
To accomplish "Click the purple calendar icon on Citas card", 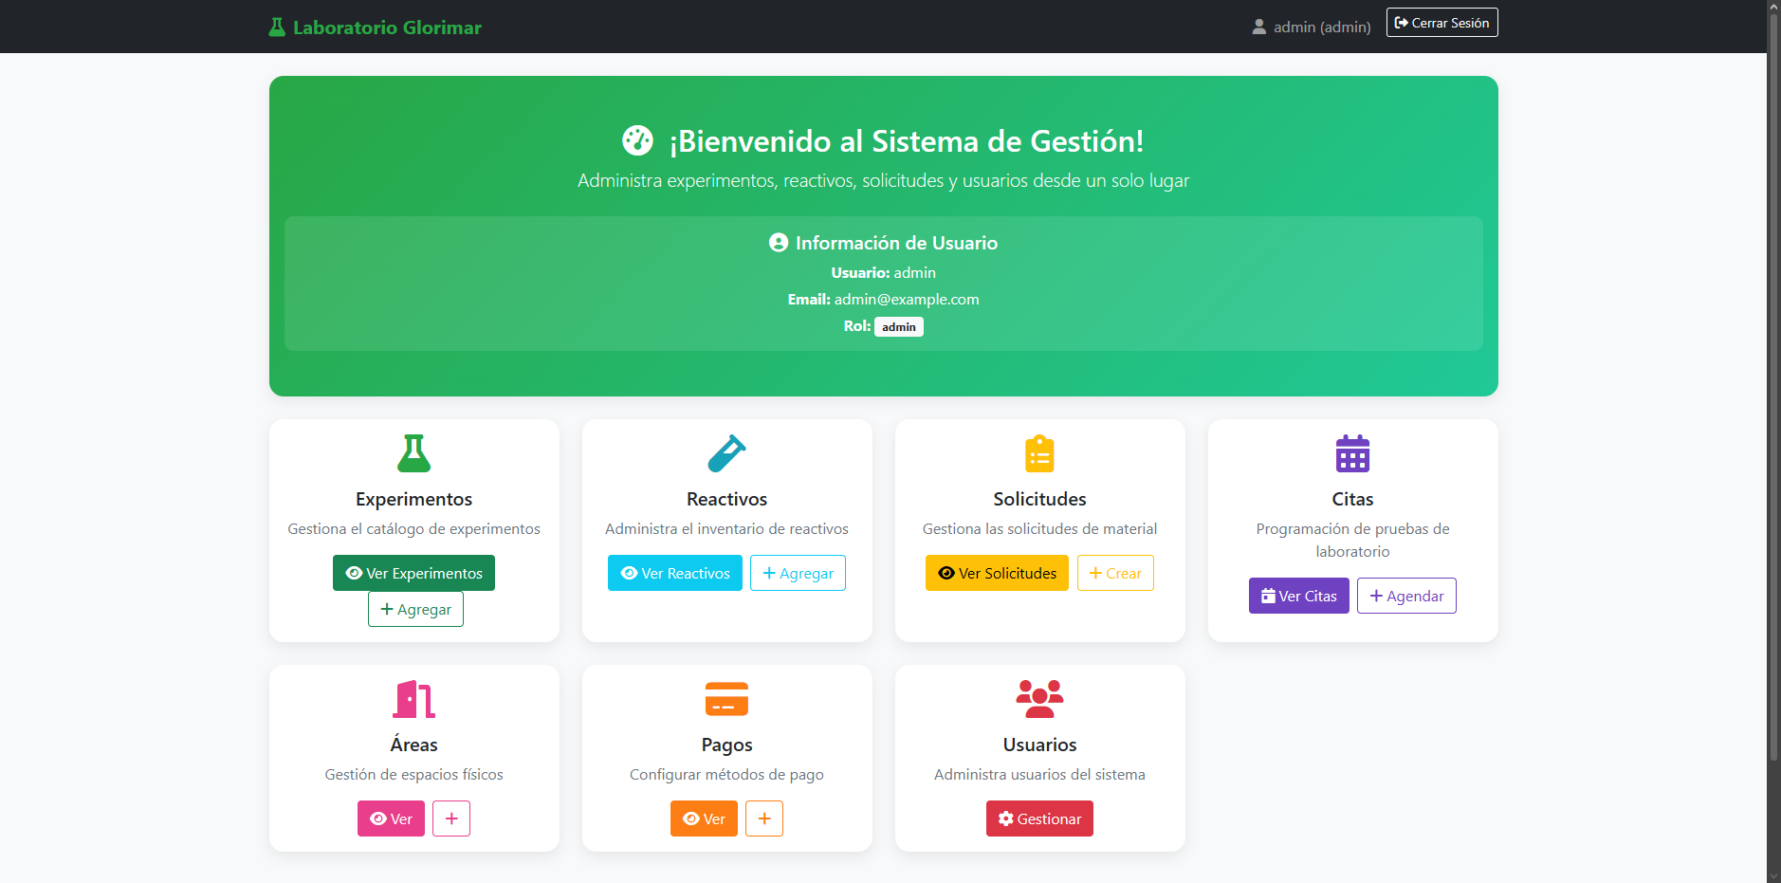I will 1353,453.
